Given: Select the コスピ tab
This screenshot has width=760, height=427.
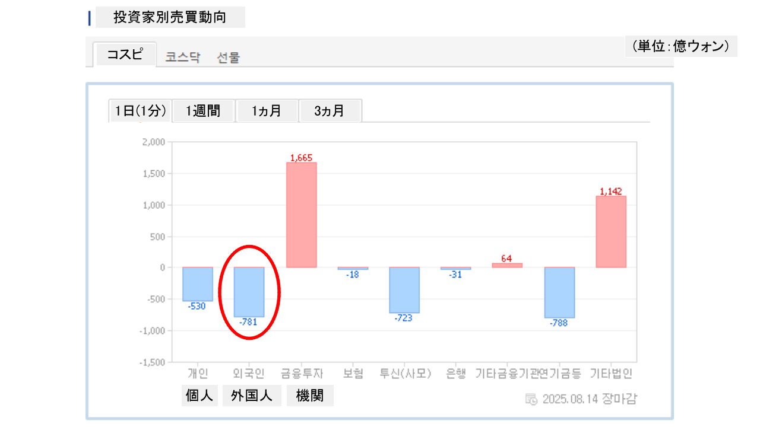Looking at the screenshot, I should coord(125,55).
